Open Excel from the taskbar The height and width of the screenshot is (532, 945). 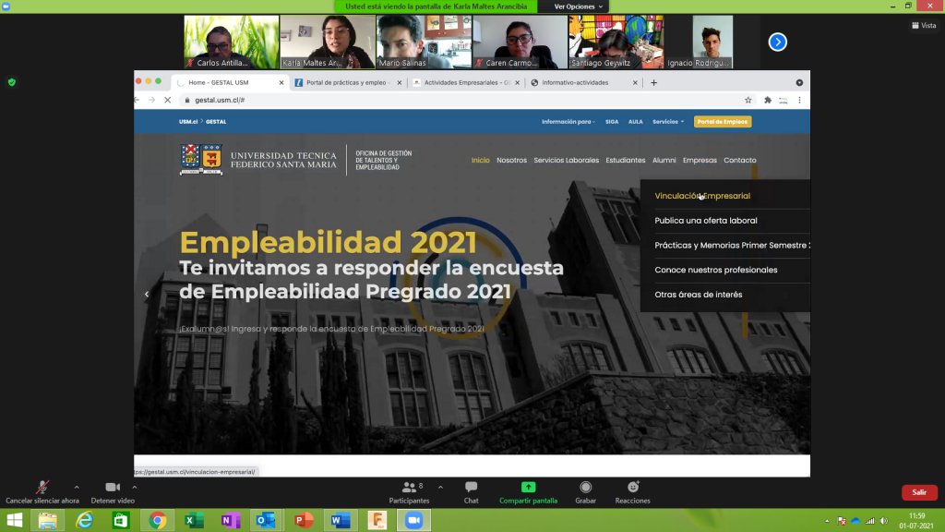tap(194, 520)
